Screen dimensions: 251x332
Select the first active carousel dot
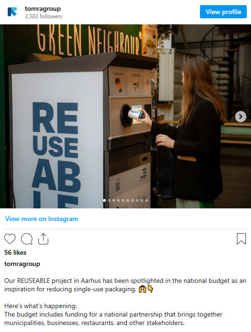(x=104, y=200)
